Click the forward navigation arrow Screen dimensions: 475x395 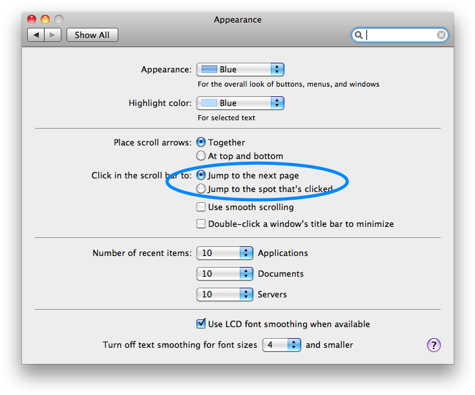tap(53, 35)
